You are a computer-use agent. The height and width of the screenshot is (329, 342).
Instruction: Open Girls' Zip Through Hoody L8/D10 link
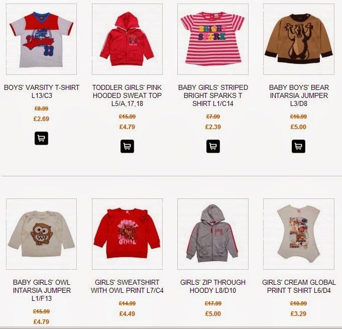(213, 286)
